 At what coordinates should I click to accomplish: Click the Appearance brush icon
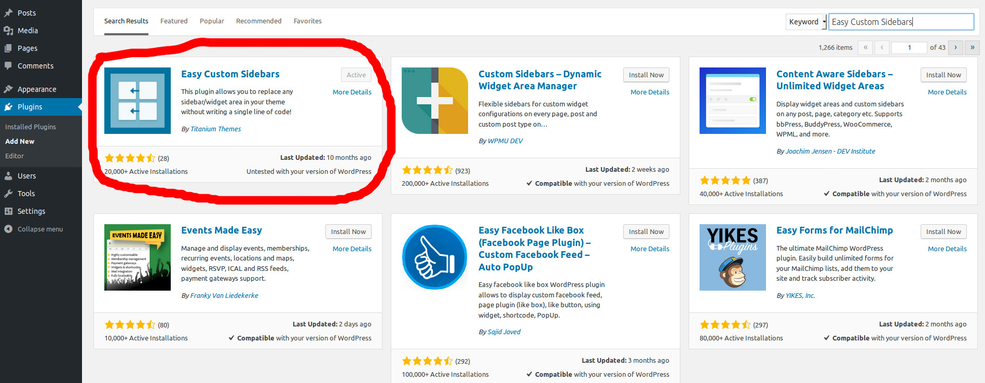(8, 89)
